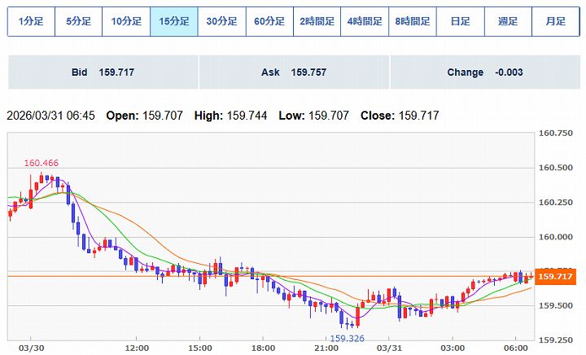
Task: Switch to the daily 日足 tab
Action: coord(460,22)
